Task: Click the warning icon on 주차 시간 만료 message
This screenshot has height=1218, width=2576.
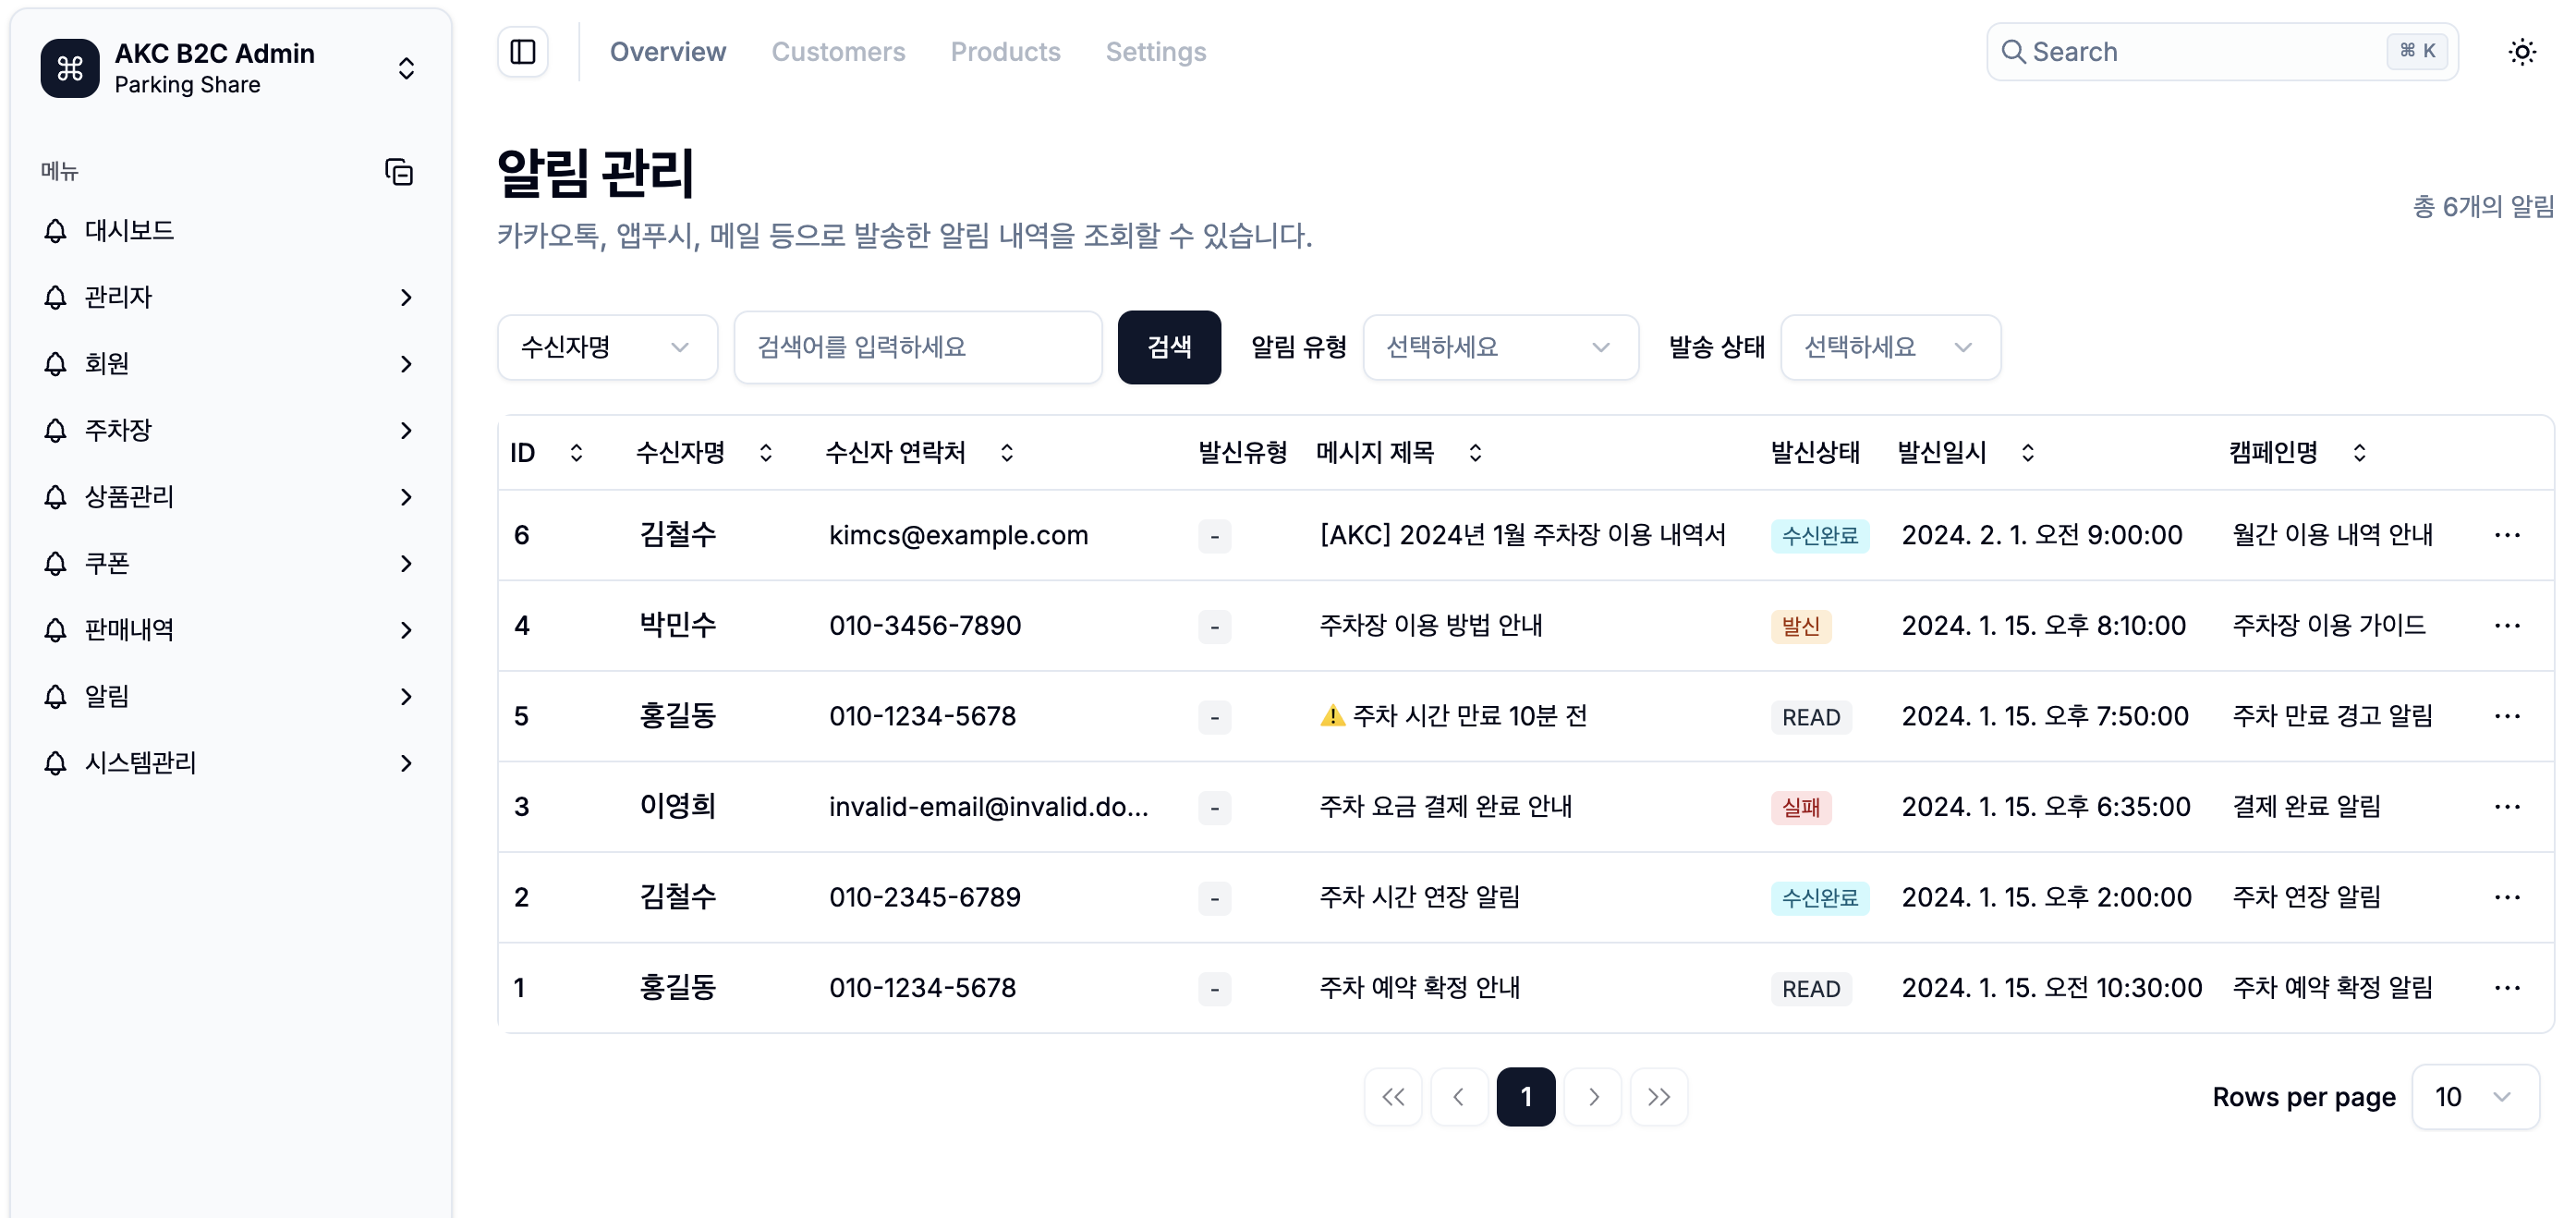Action: (x=1333, y=715)
